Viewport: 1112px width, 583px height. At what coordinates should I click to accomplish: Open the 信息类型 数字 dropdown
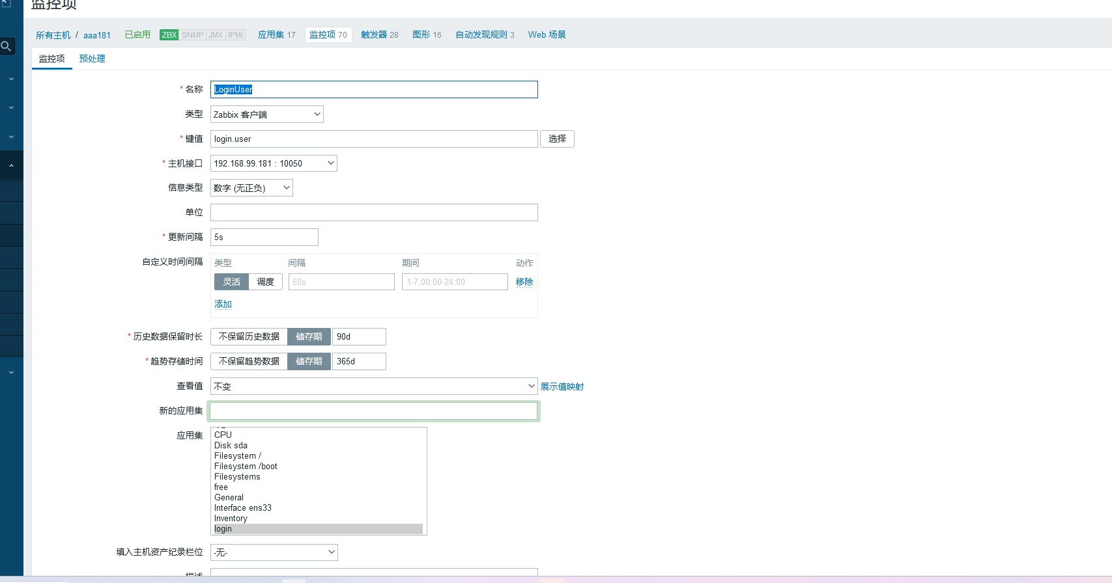[251, 188]
